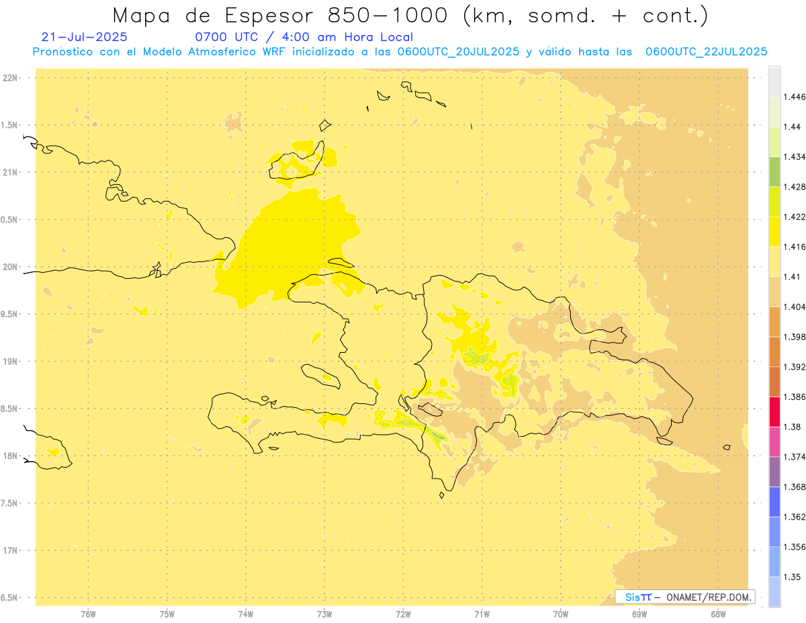Click the colorbar value '1.356'
Screen dimensions: 806x623
[x=795, y=547]
